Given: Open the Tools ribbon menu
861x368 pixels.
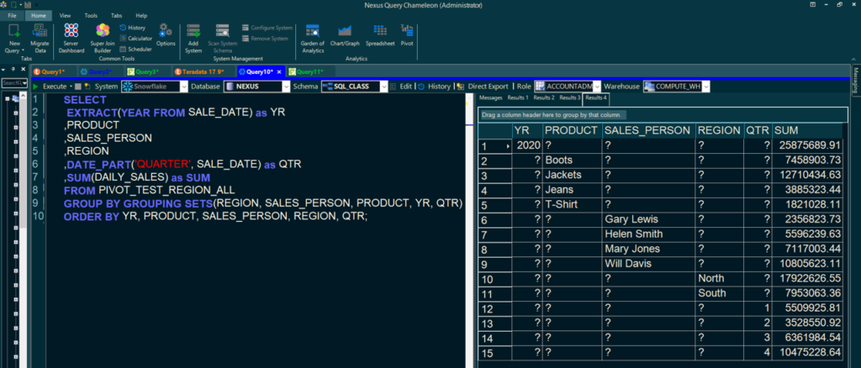Looking at the screenshot, I should pos(91,15).
